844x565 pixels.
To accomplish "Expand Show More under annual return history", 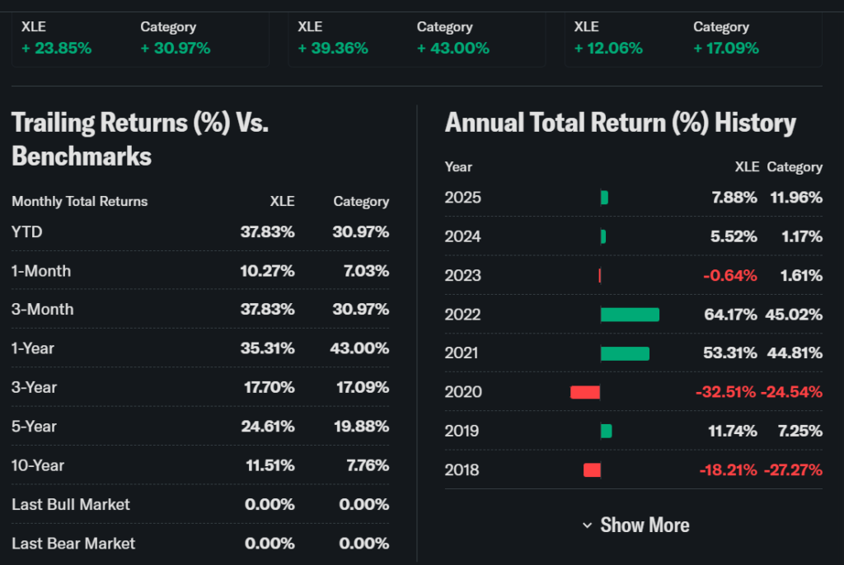I will 635,525.
